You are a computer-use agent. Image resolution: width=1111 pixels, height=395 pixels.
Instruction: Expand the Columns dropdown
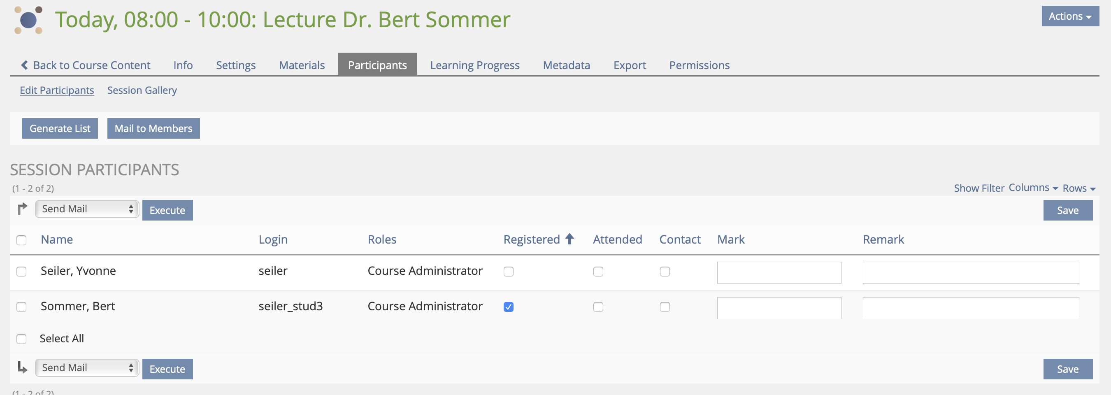(x=1033, y=188)
